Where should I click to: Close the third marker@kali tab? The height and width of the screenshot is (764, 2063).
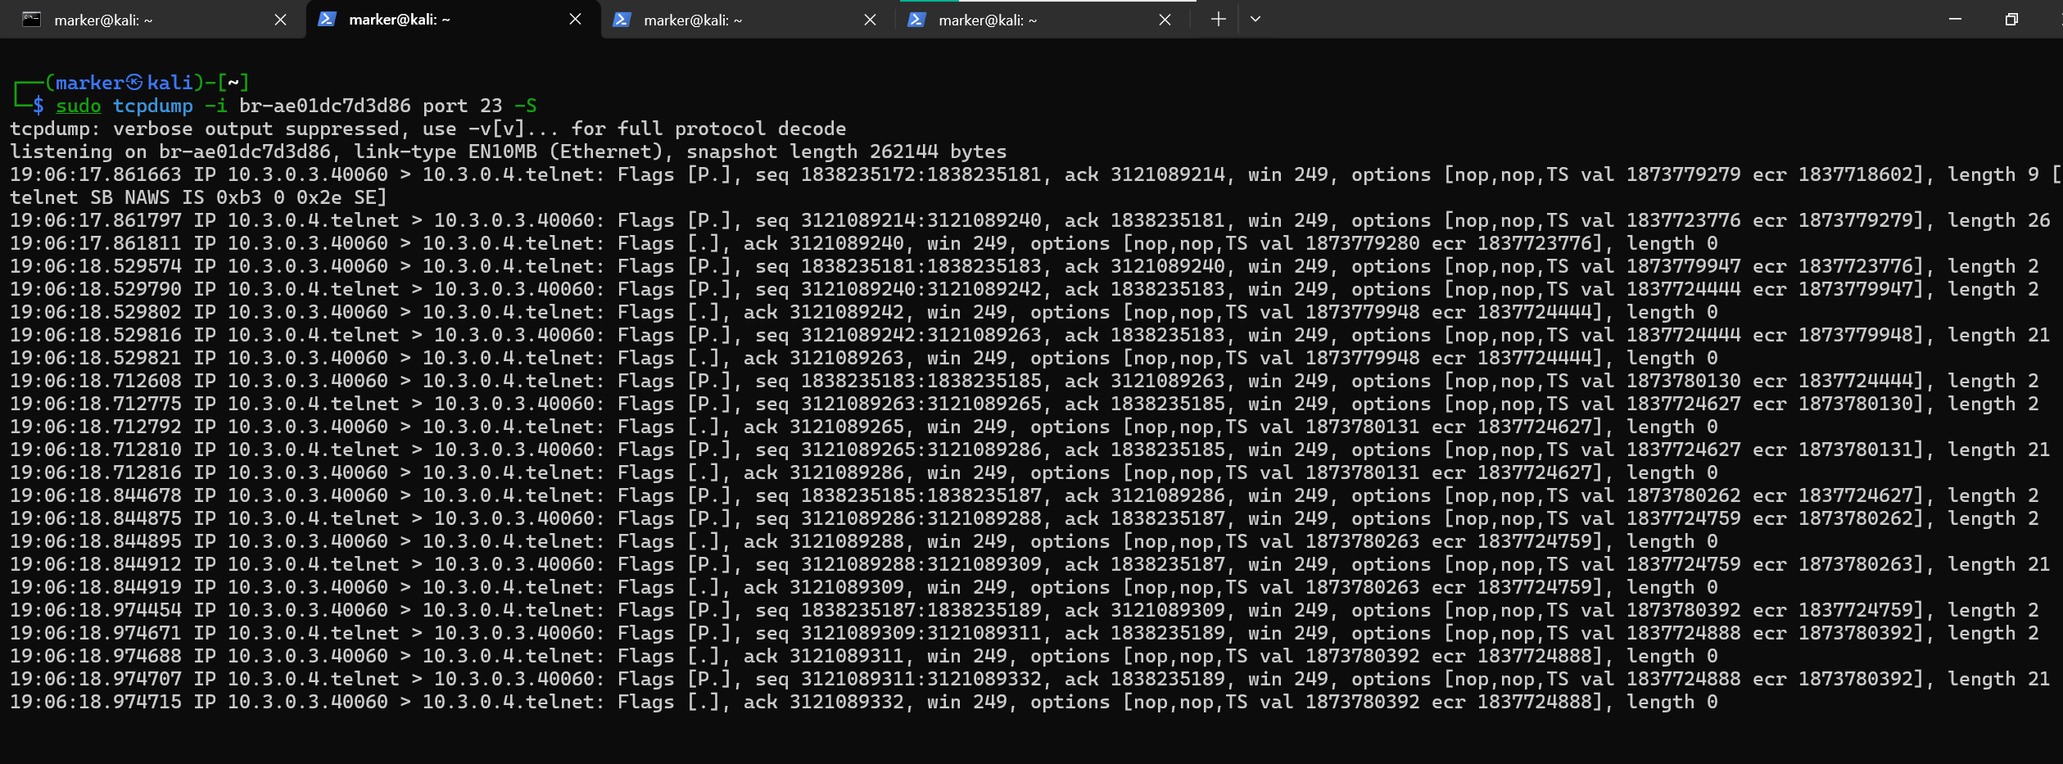point(870,20)
